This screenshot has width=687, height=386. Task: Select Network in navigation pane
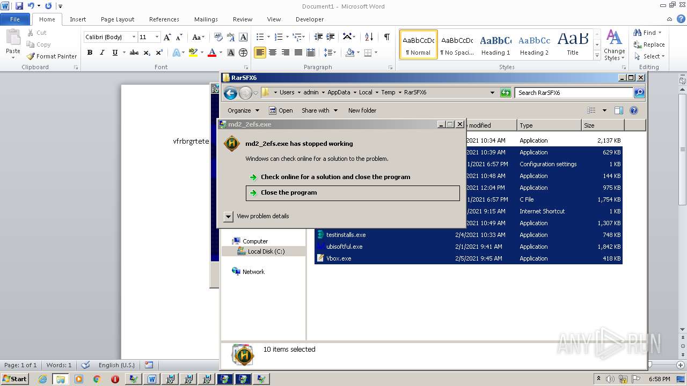tap(253, 272)
